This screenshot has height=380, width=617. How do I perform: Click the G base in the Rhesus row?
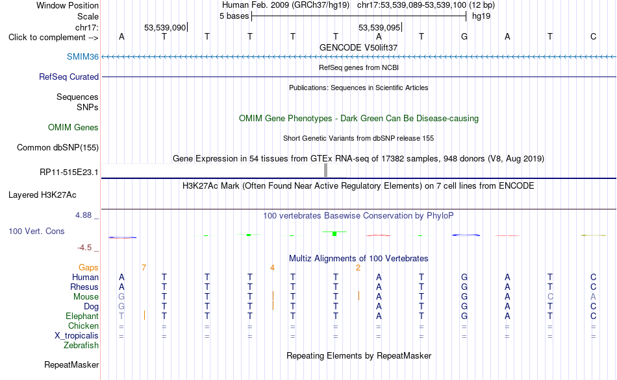[464, 287]
